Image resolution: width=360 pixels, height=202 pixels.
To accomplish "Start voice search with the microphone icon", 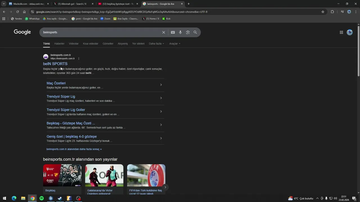I will [180, 32].
